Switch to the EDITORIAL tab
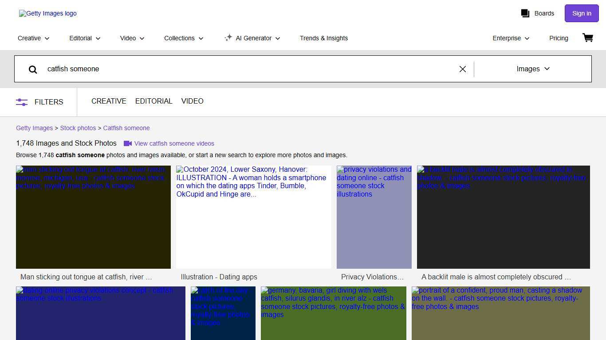This screenshot has width=606, height=340. click(153, 101)
